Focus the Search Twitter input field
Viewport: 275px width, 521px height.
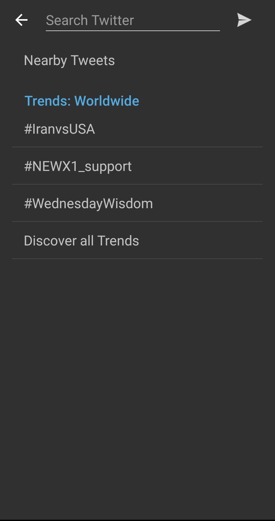(x=133, y=20)
